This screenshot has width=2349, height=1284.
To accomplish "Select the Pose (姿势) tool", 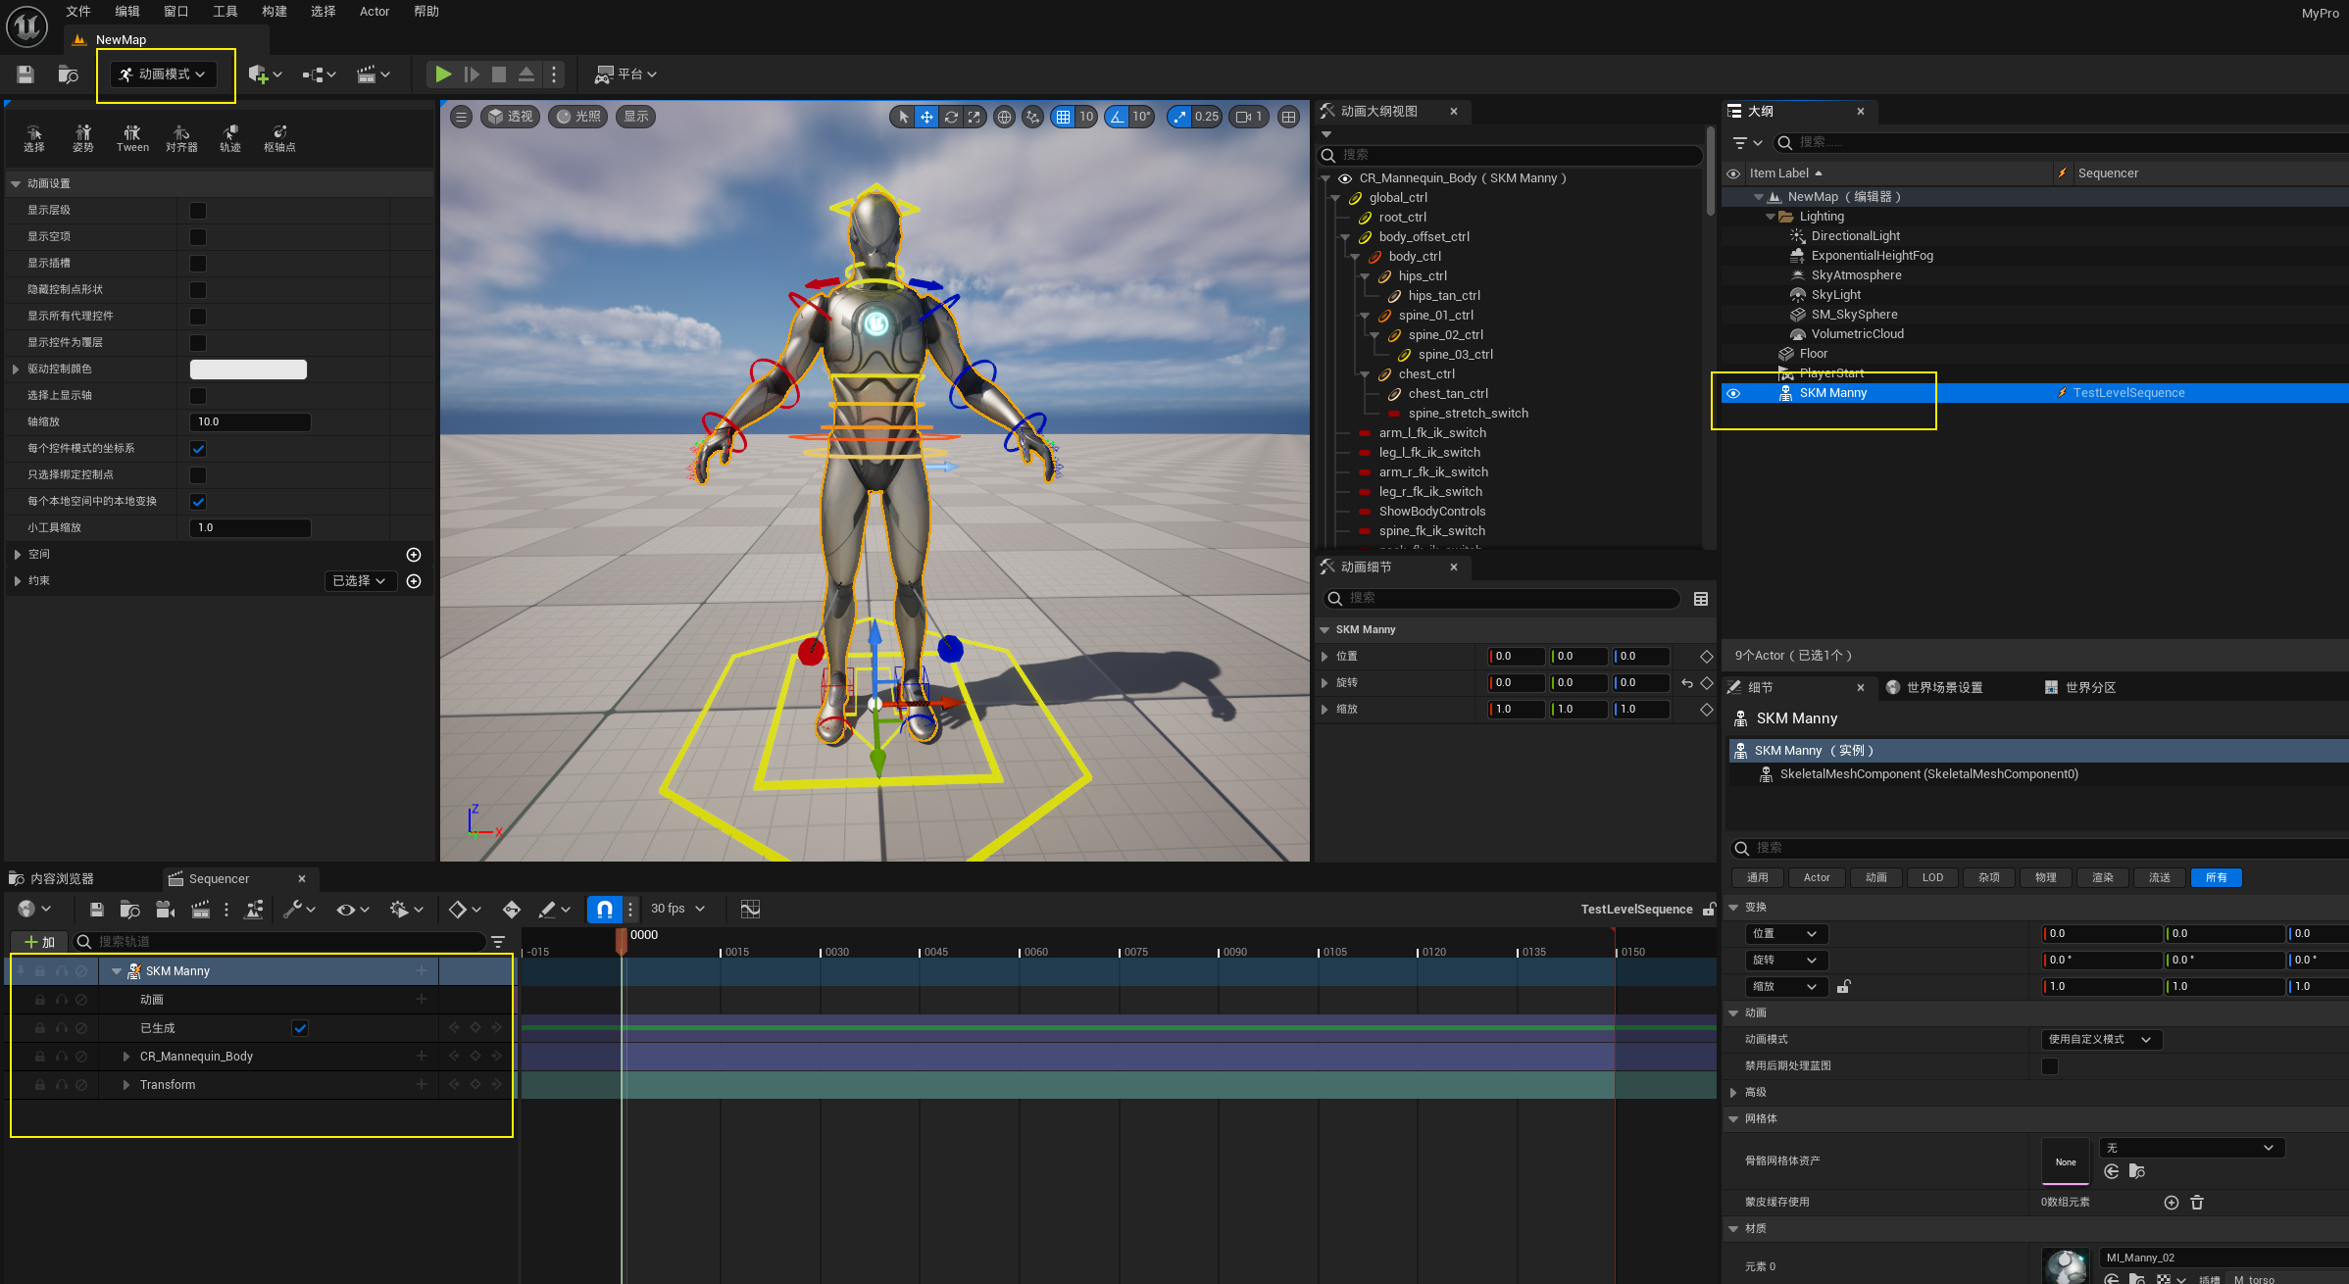I will click(83, 138).
